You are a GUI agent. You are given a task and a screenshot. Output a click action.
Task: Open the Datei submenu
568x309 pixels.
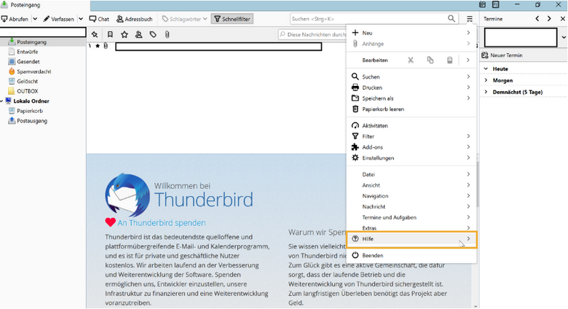pyautogui.click(x=411, y=174)
